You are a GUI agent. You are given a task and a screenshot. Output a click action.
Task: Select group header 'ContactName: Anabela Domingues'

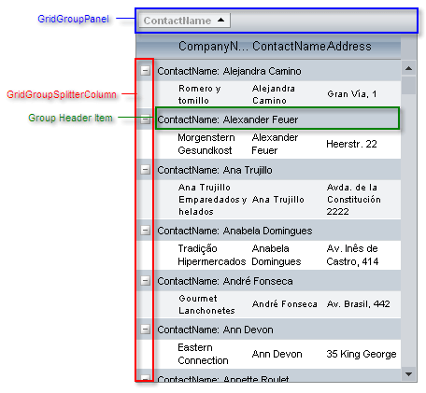277,231
